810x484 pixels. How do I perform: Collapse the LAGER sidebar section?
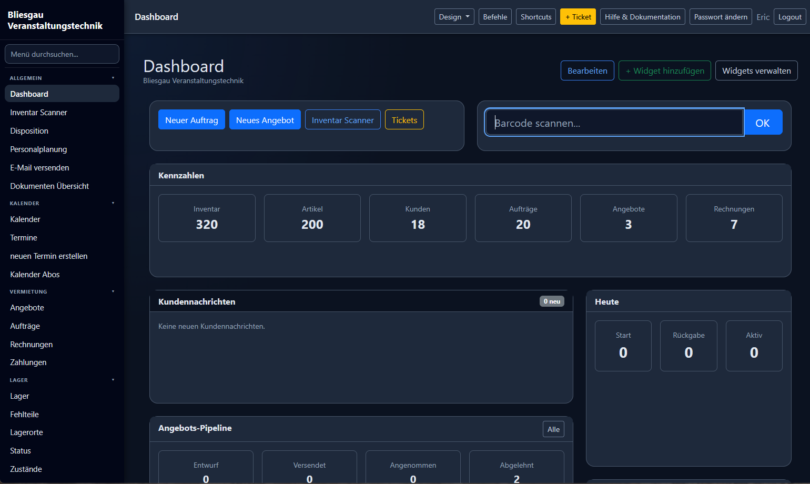62,380
